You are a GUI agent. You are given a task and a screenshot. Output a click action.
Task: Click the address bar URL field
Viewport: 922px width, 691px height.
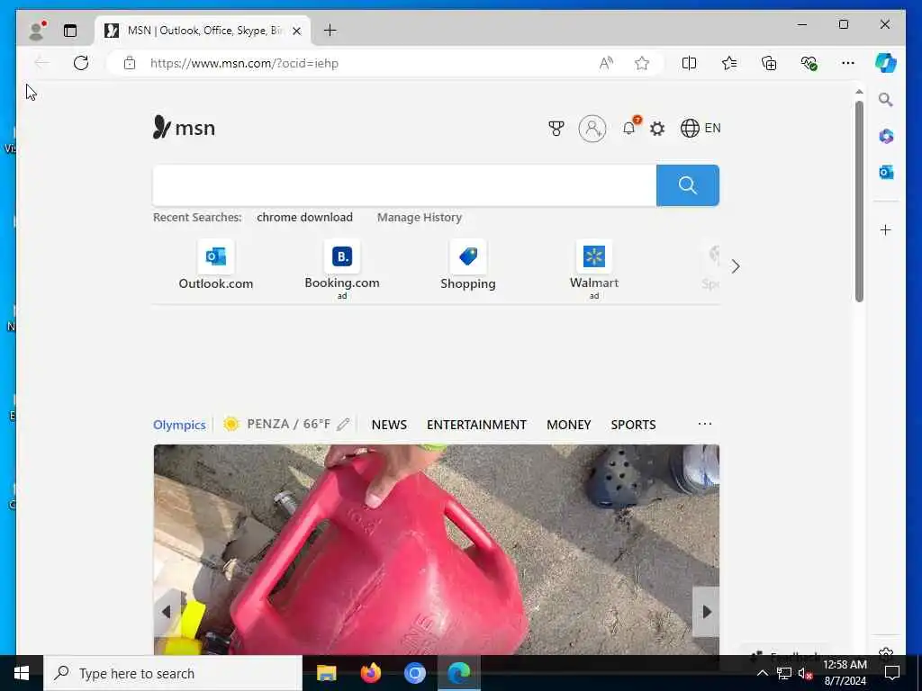tap(365, 63)
